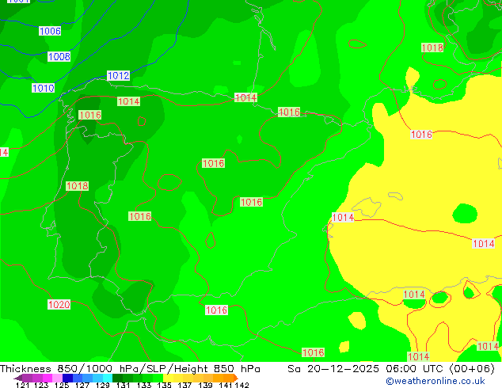Image resolution: width=502 pixels, height=388 pixels.
Task: Click the purple arrow tip of the legend
Action: coord(17,378)
